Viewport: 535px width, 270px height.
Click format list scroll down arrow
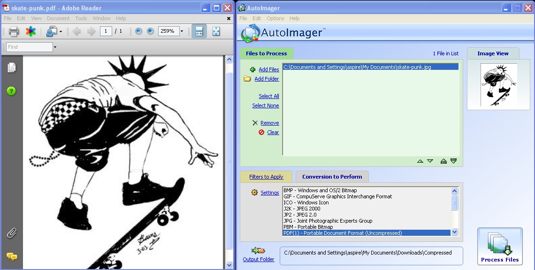click(454, 232)
